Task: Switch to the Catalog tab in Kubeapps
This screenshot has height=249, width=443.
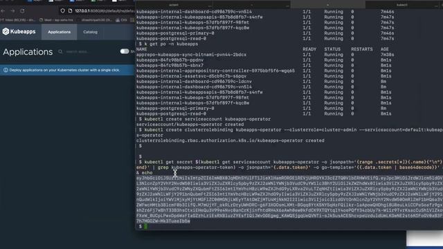Action: (x=90, y=32)
